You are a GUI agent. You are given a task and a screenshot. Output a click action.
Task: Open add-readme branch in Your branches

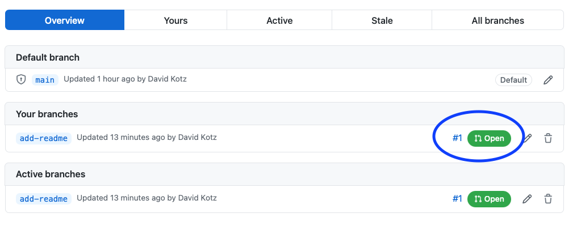click(44, 138)
